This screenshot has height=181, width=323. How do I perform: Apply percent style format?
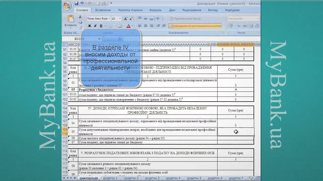239,26
